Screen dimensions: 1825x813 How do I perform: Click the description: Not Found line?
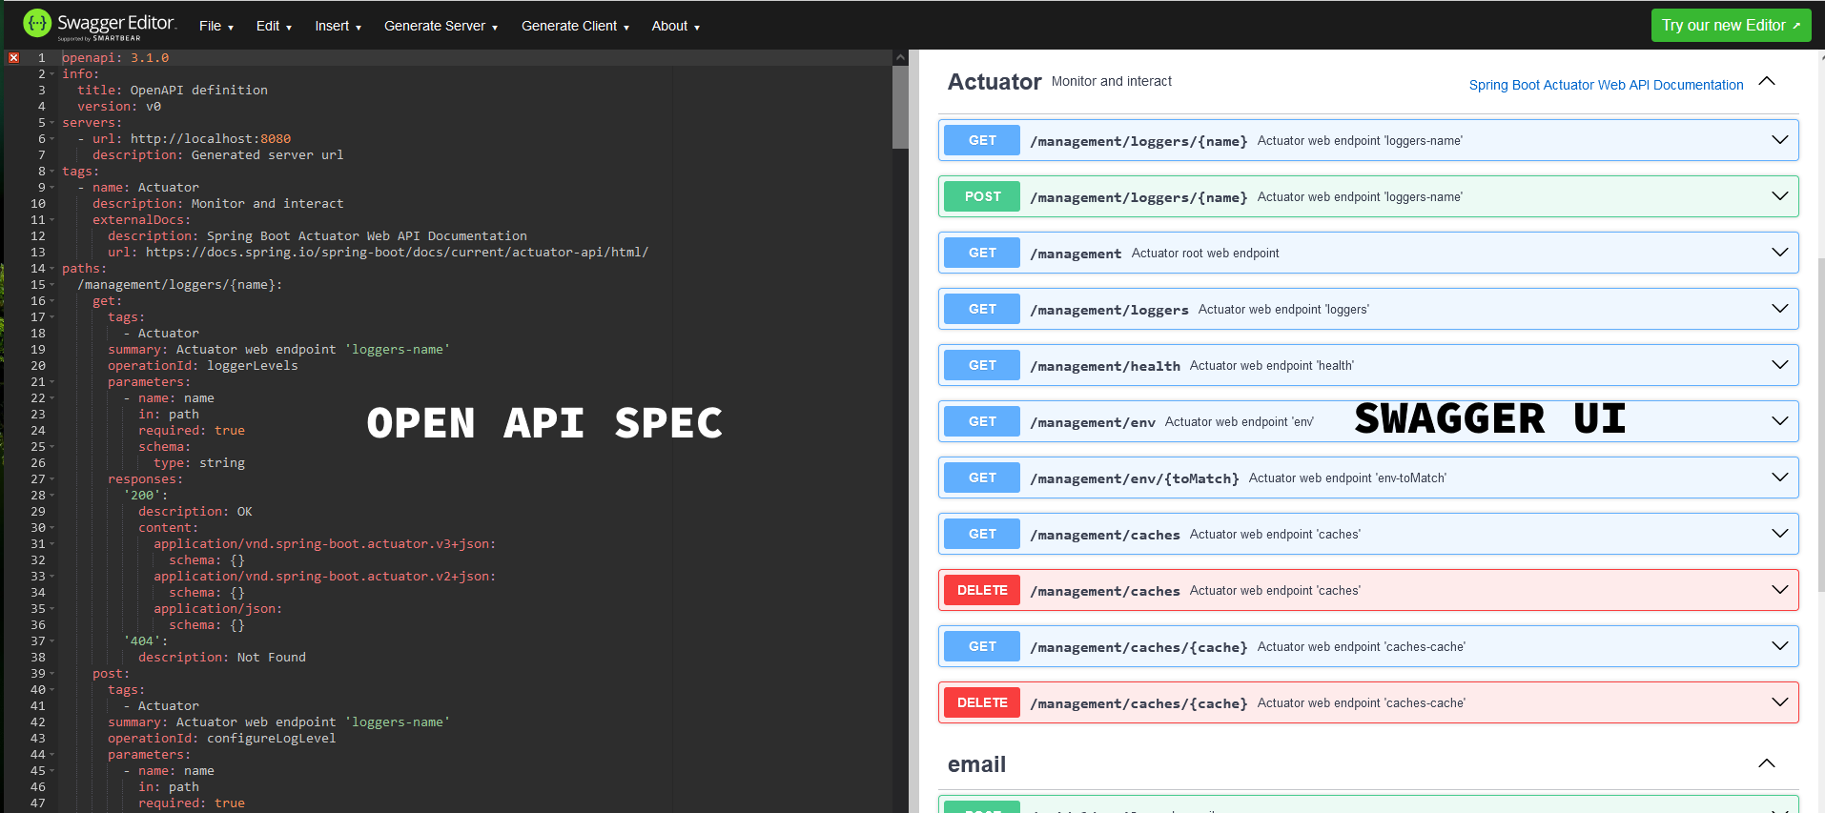point(222,658)
